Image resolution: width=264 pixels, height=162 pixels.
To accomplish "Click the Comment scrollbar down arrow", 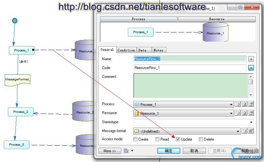I will pos(251,95).
